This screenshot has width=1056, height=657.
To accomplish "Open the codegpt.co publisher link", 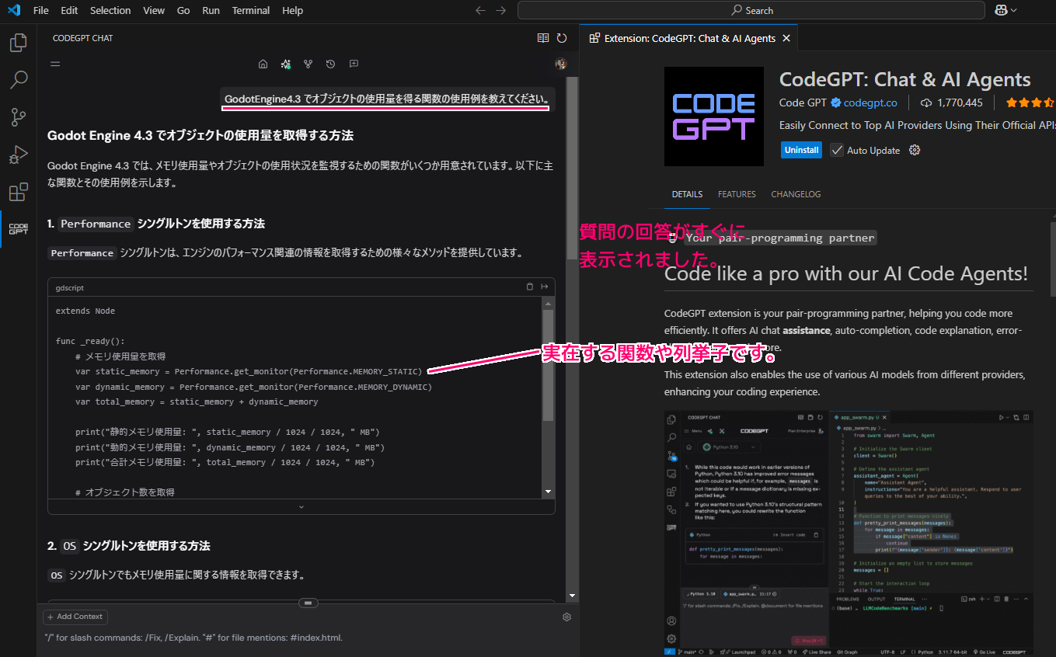I will [870, 103].
